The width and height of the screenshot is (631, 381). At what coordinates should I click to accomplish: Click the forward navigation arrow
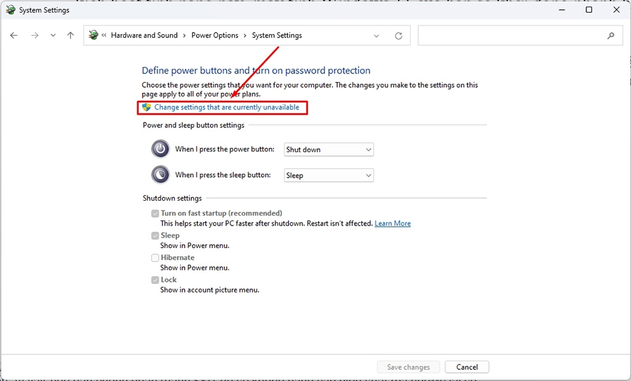tap(34, 35)
